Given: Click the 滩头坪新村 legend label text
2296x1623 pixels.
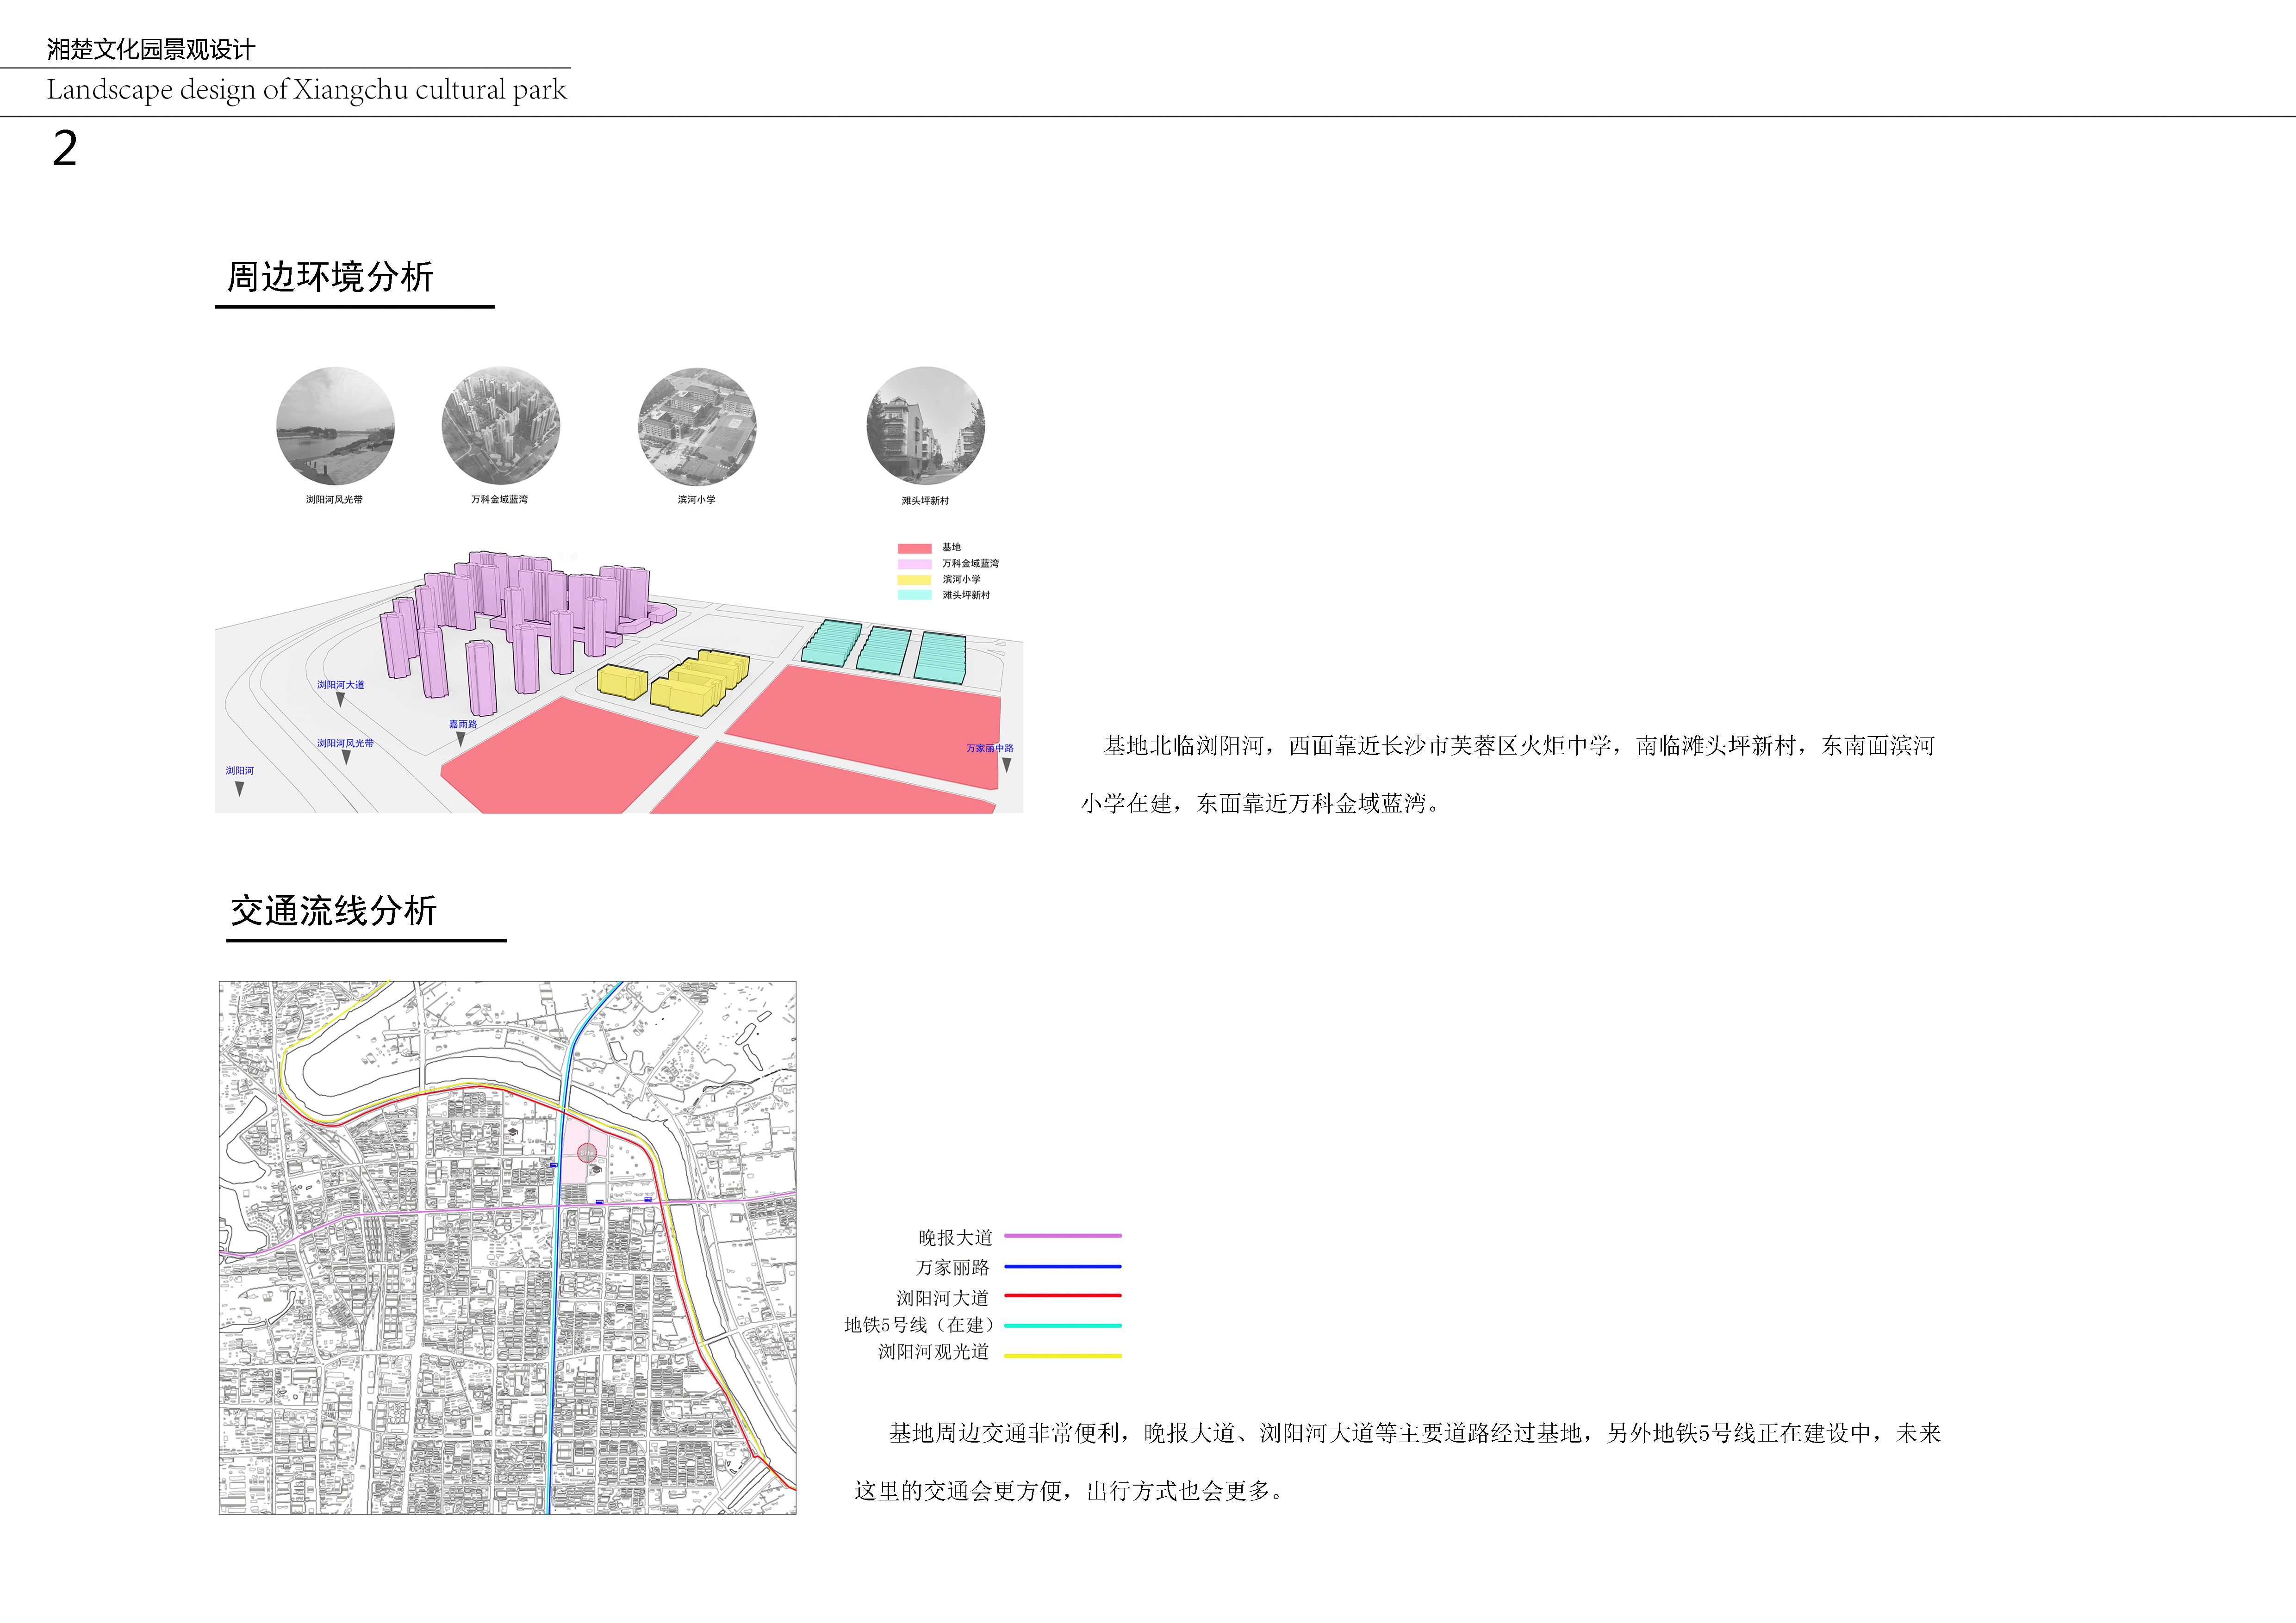Looking at the screenshot, I should pyautogui.click(x=966, y=595).
